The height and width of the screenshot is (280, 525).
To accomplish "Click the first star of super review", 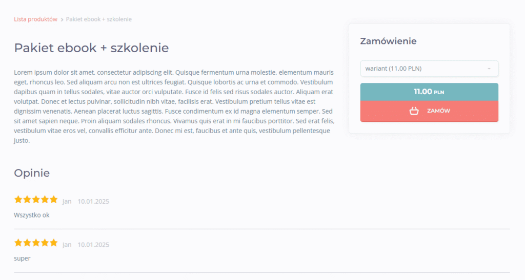I will [x=18, y=243].
